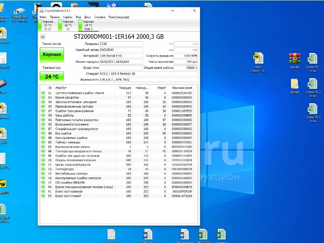Go to previous disk with the left arrow

click(x=43, y=36)
